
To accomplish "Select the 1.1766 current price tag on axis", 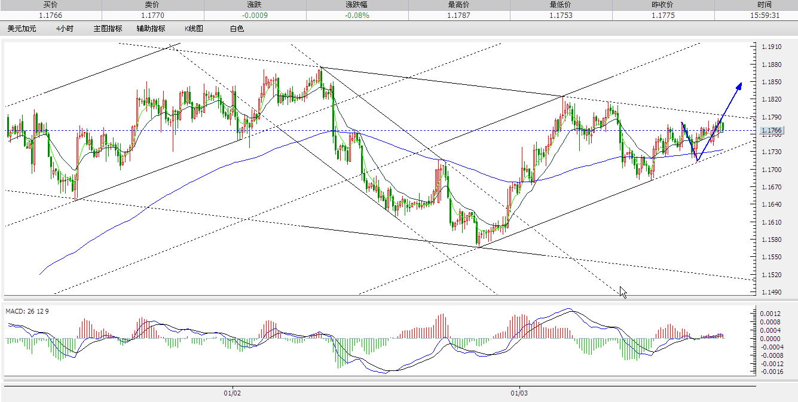I will coord(771,130).
